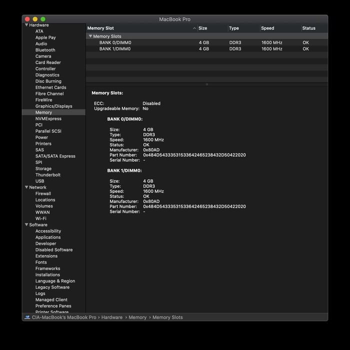The width and height of the screenshot is (350, 350).
Task: Select USB in the sidebar
Action: coord(39,181)
